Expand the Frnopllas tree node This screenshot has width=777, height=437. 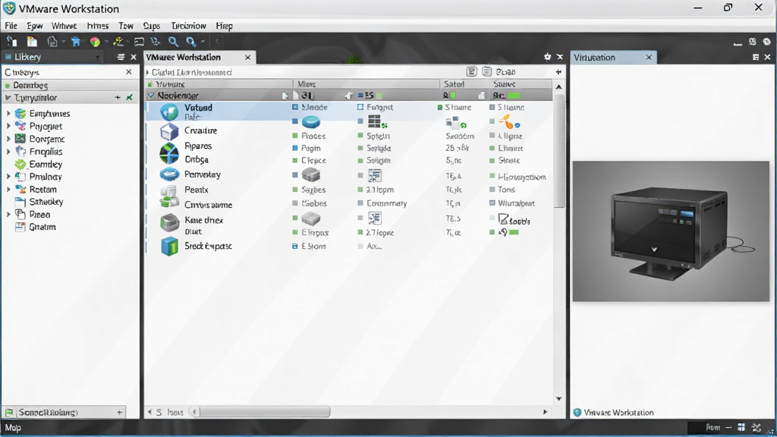click(x=8, y=152)
